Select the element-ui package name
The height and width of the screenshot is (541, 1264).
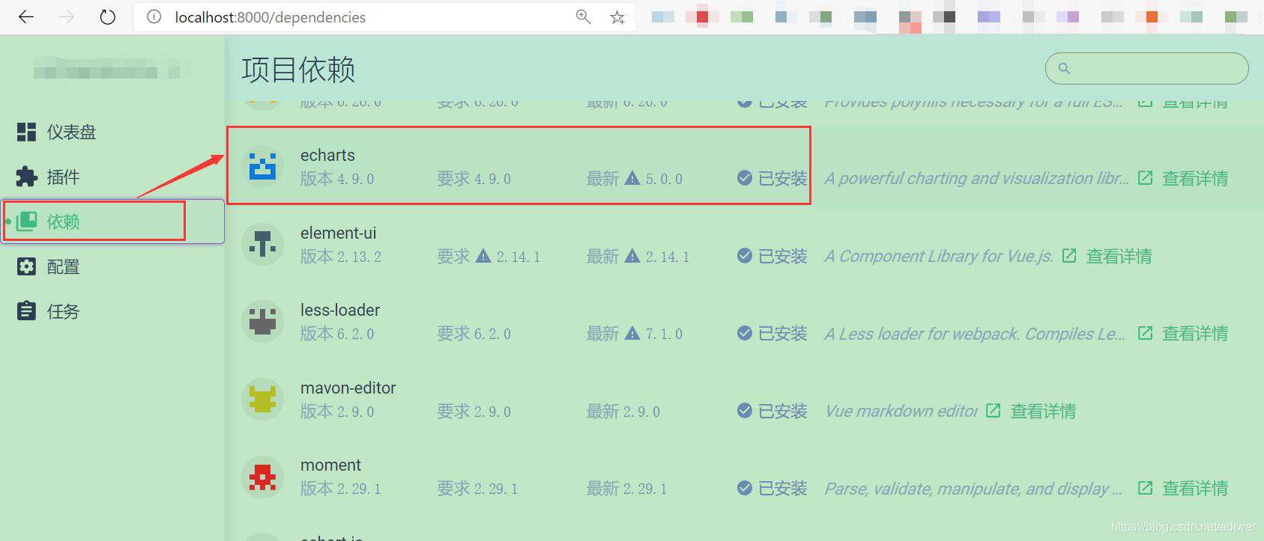click(339, 233)
